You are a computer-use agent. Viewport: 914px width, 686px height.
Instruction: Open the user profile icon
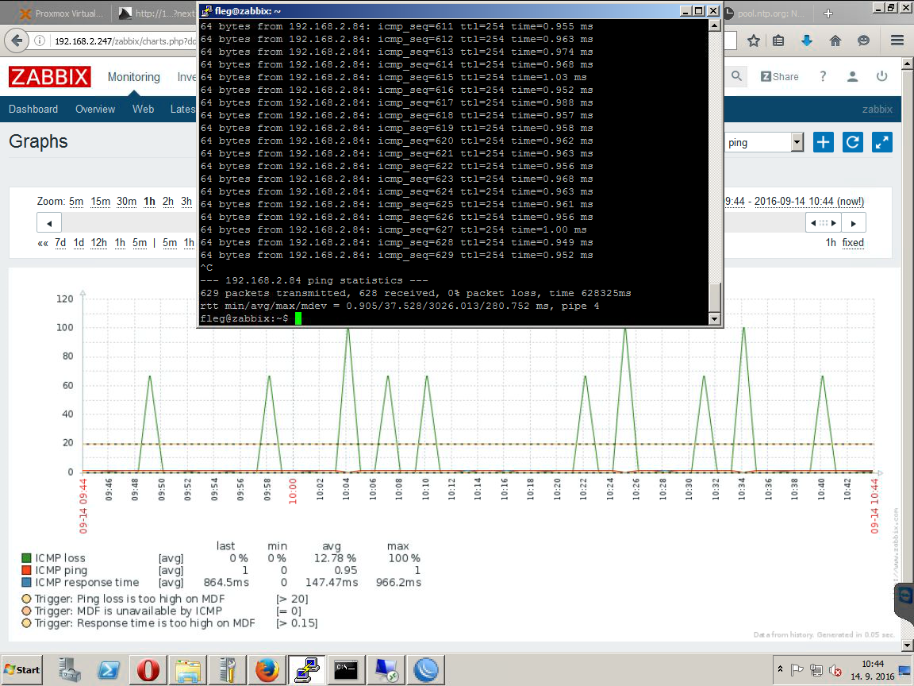tap(852, 76)
